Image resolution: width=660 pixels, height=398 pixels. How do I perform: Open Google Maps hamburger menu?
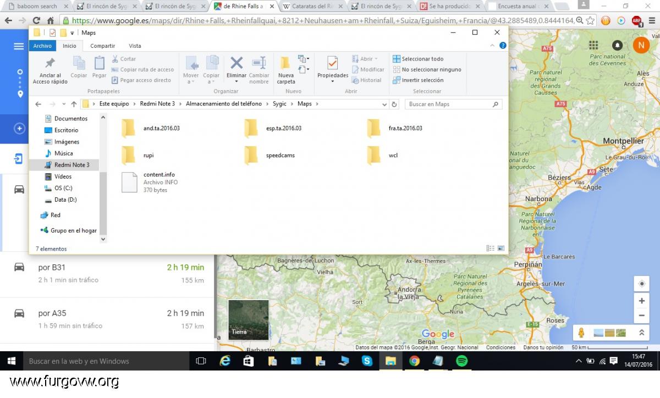(x=19, y=46)
